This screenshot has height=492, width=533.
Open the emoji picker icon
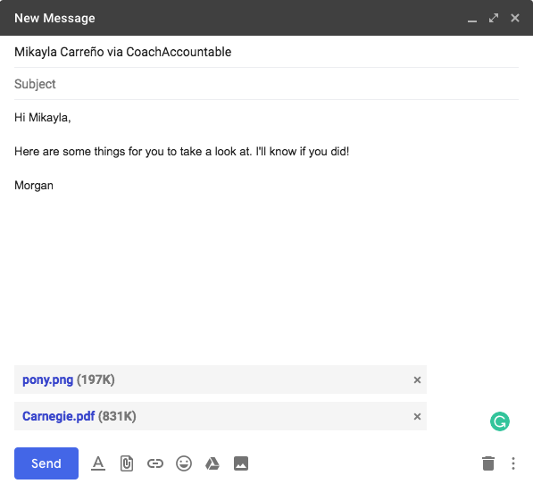point(184,463)
